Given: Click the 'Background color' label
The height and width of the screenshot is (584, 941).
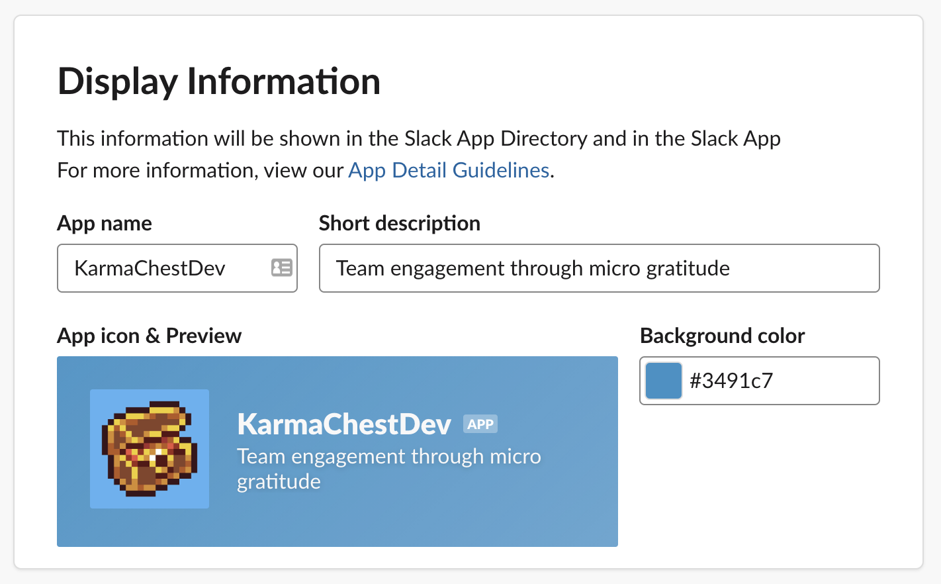Looking at the screenshot, I should pos(723,336).
